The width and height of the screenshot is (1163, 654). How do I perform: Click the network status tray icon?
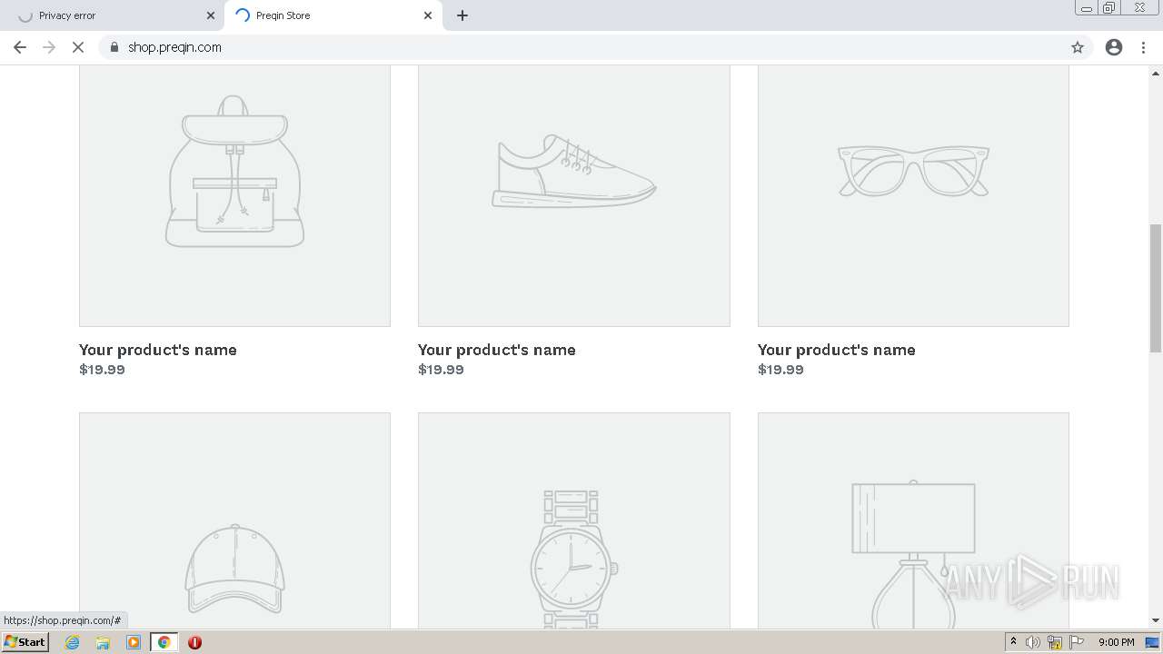pyautogui.click(x=1055, y=642)
